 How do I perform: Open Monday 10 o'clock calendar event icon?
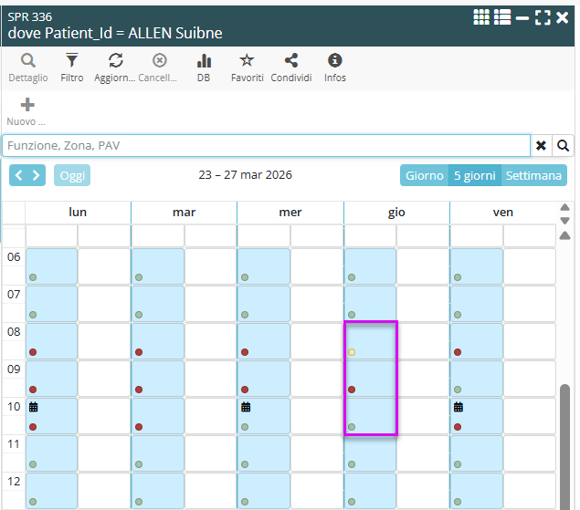[x=34, y=407]
